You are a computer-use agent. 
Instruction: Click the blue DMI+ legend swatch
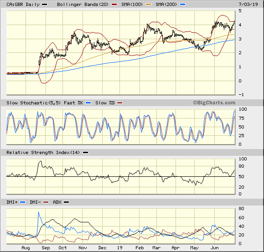(22, 202)
